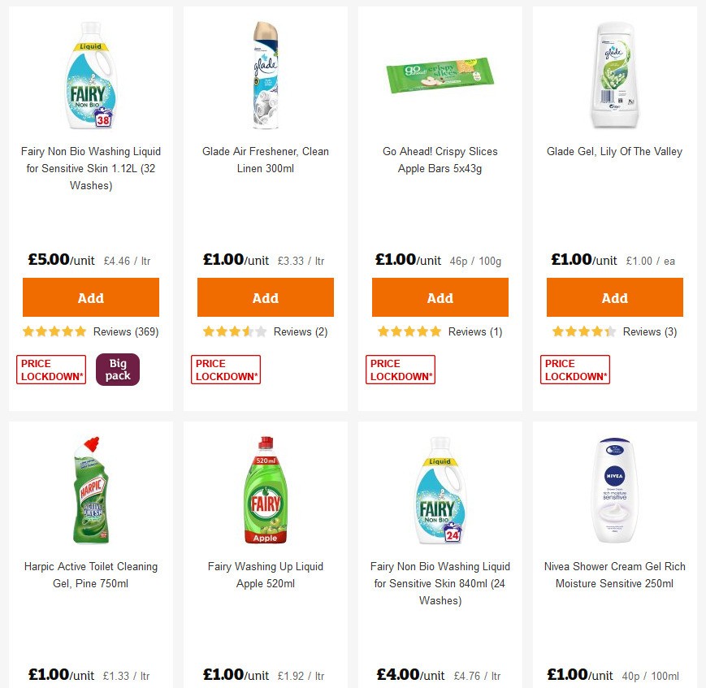The height and width of the screenshot is (688, 706).
Task: Open the Fairy Washing Up Liquid Apple product page
Action: (265, 574)
